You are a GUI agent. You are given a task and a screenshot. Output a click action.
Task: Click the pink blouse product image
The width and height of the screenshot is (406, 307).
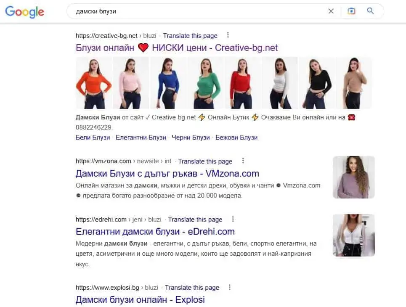(x=131, y=83)
